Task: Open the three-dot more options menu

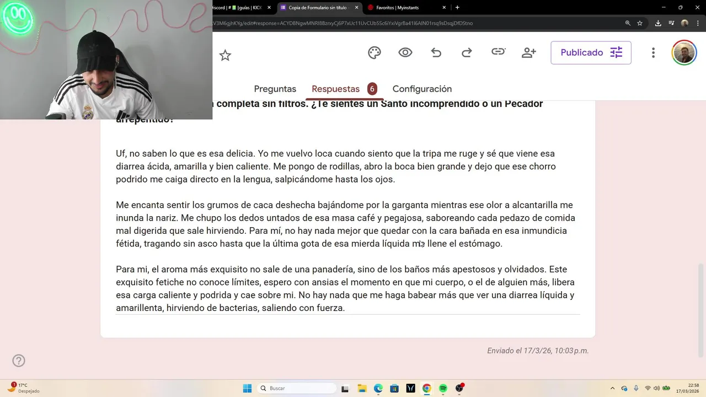Action: [x=653, y=52]
